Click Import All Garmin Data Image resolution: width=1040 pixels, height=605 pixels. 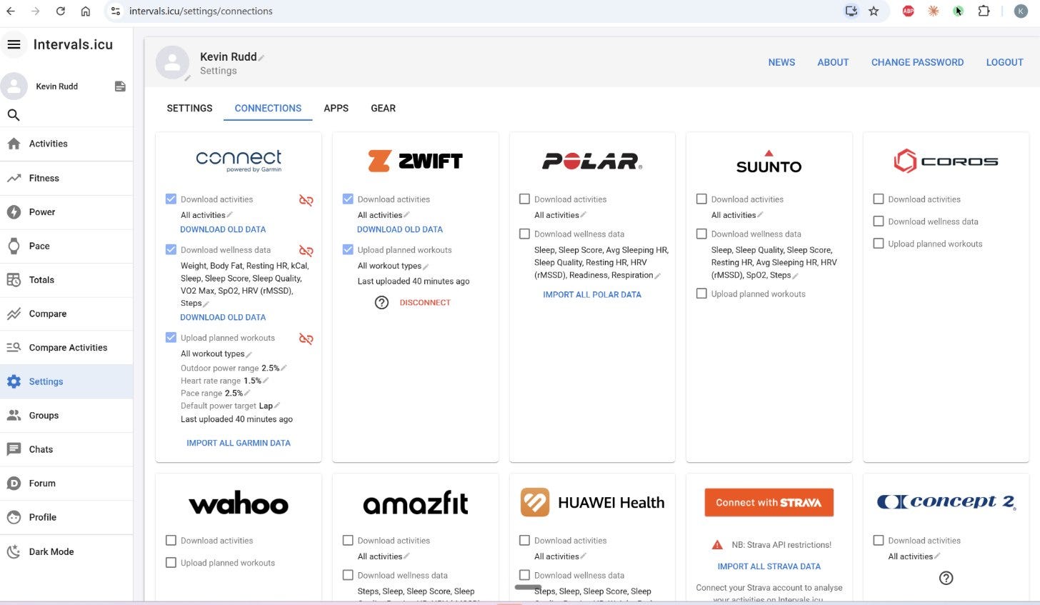[239, 443]
